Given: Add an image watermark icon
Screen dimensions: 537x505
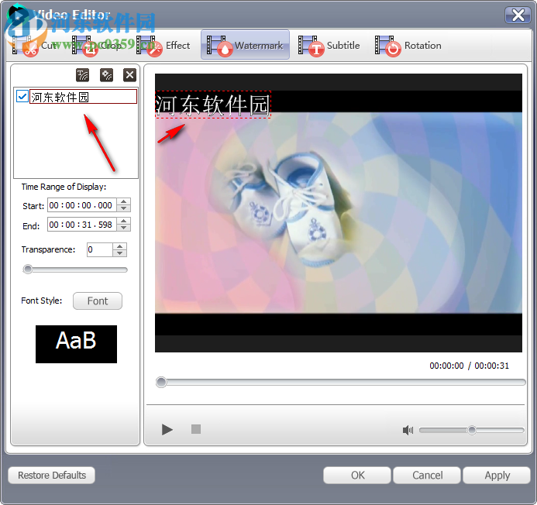Looking at the screenshot, I should pos(106,75).
